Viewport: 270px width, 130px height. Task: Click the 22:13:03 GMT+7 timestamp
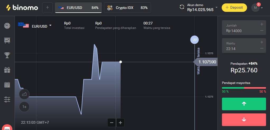(35, 122)
